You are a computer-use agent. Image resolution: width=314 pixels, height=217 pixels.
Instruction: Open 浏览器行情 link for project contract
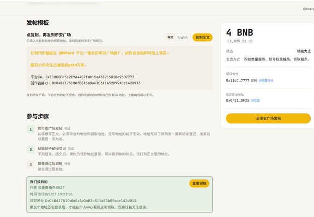(266, 81)
